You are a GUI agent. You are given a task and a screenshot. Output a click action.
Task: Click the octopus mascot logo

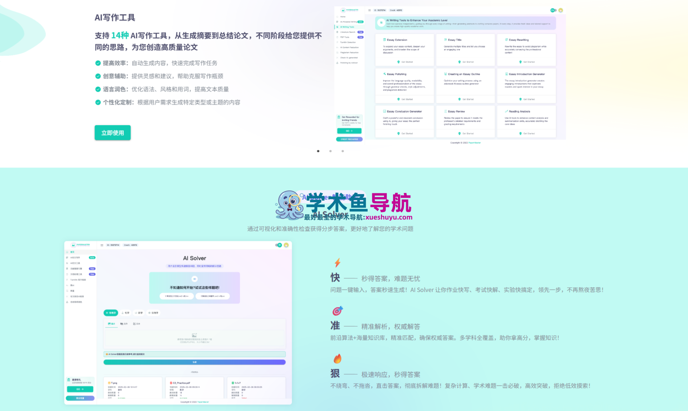click(x=289, y=205)
